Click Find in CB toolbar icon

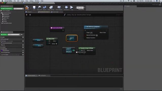[39, 8]
